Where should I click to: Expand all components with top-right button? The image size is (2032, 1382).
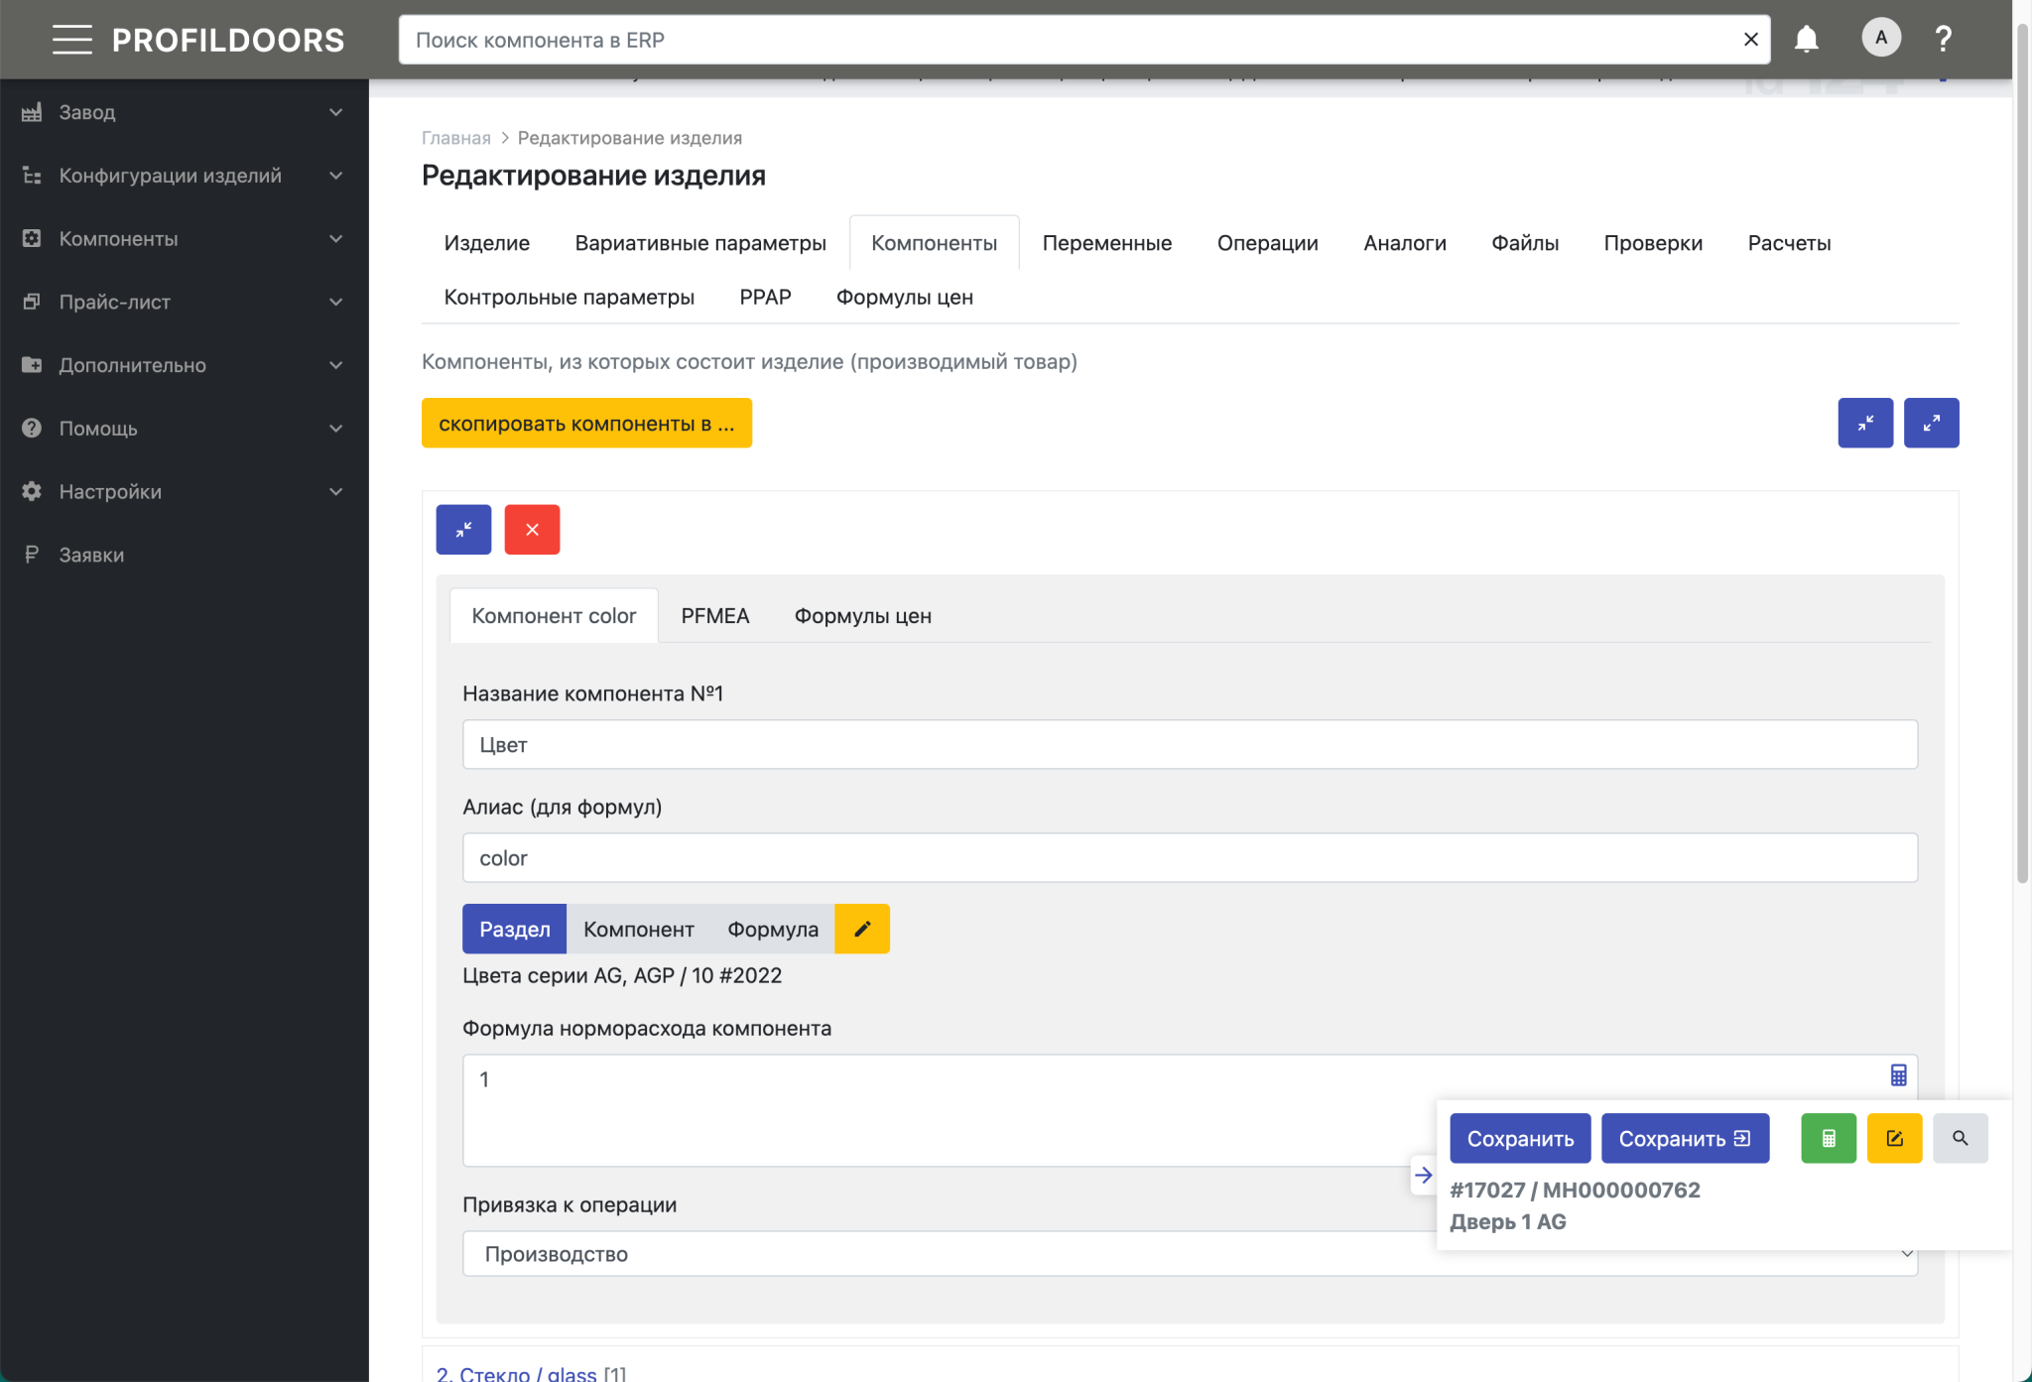1931,424
